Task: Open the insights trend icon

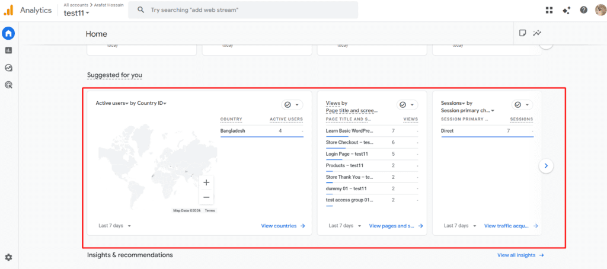Action: 536,33
